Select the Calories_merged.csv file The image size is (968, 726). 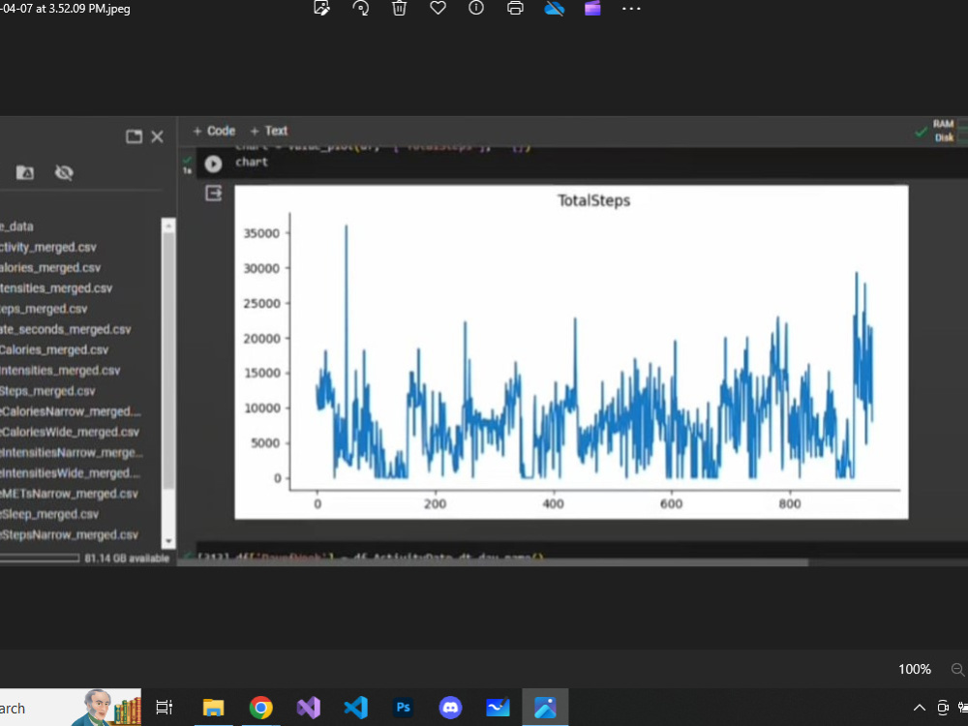click(54, 349)
